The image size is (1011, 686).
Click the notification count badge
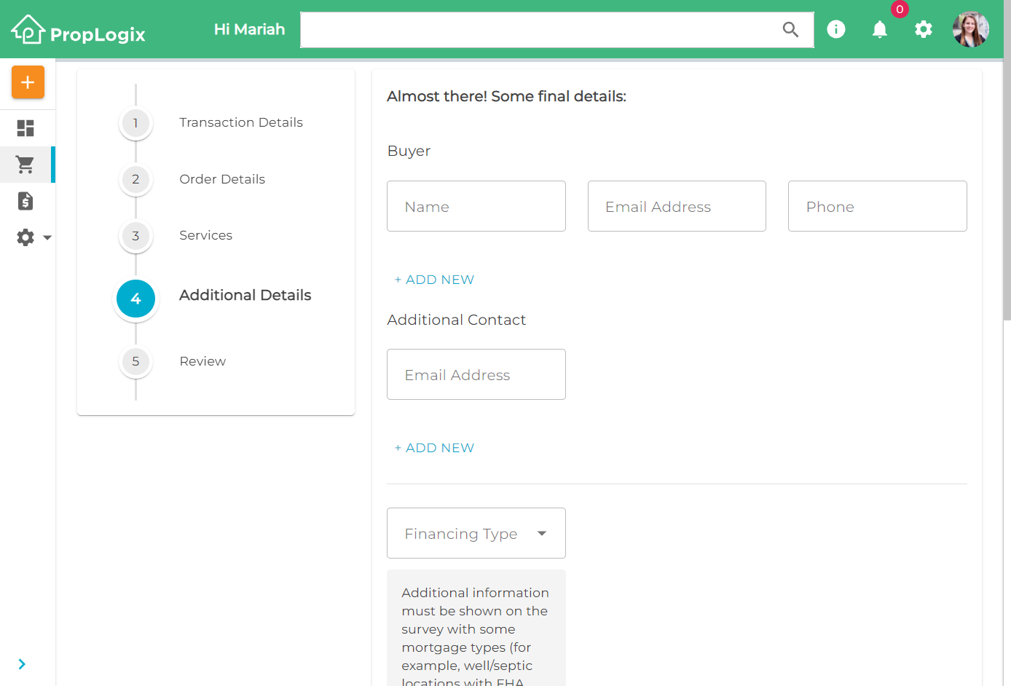tap(900, 9)
